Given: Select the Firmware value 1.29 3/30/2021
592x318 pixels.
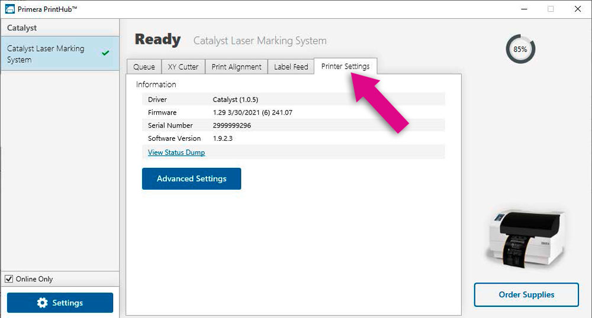Looking at the screenshot, I should (253, 112).
